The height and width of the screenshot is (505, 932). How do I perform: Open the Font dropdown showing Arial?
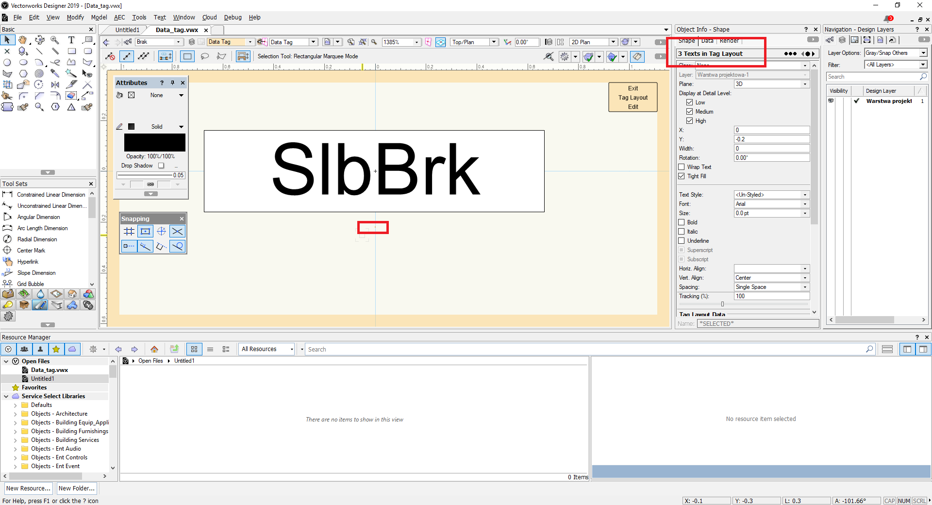click(771, 204)
